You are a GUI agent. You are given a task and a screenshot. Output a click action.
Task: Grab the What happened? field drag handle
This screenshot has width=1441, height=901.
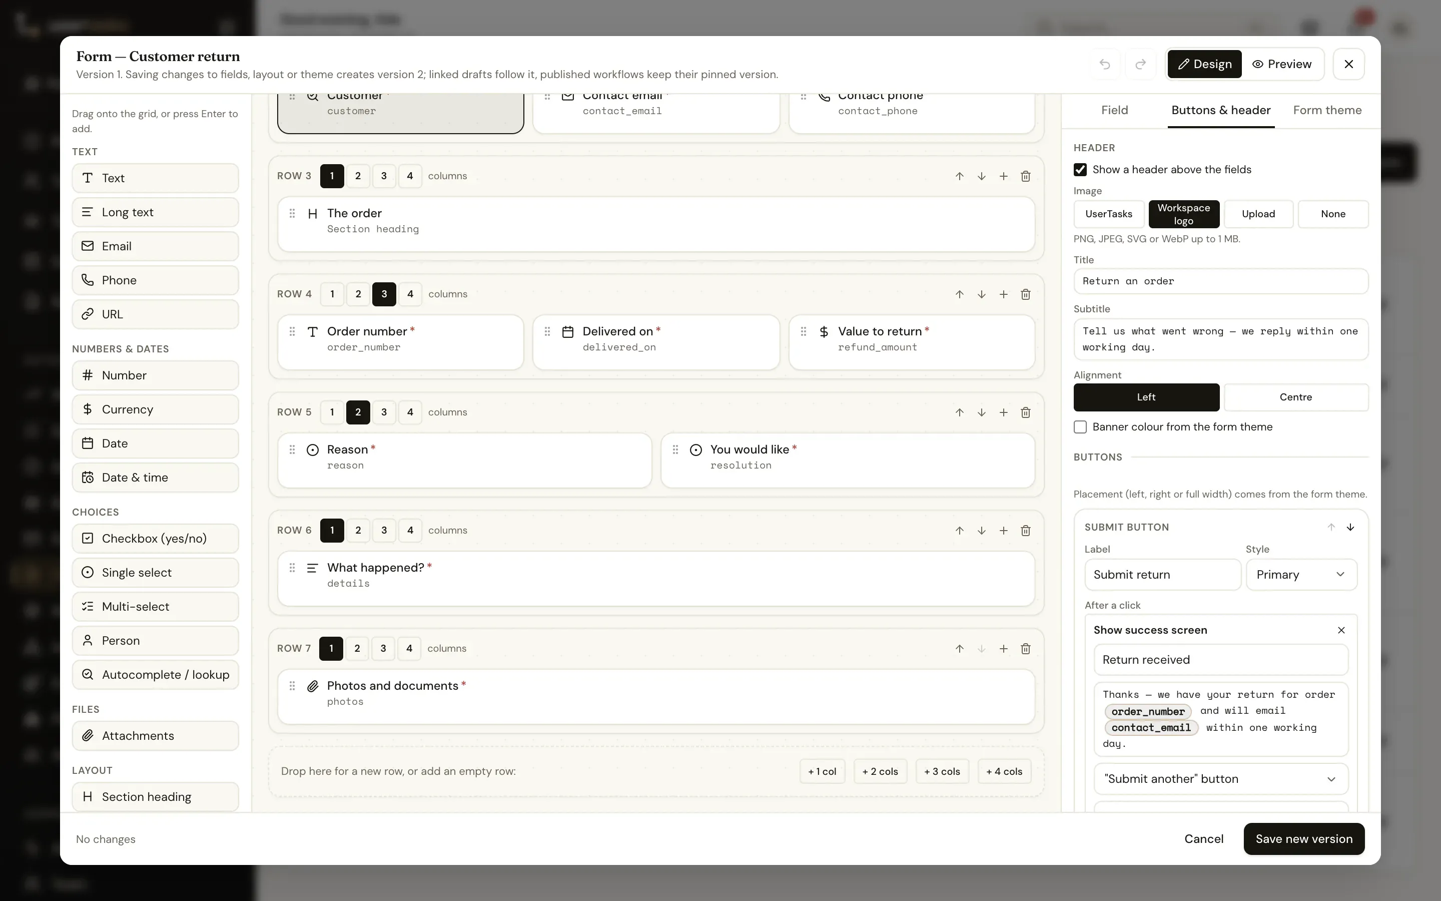292,568
